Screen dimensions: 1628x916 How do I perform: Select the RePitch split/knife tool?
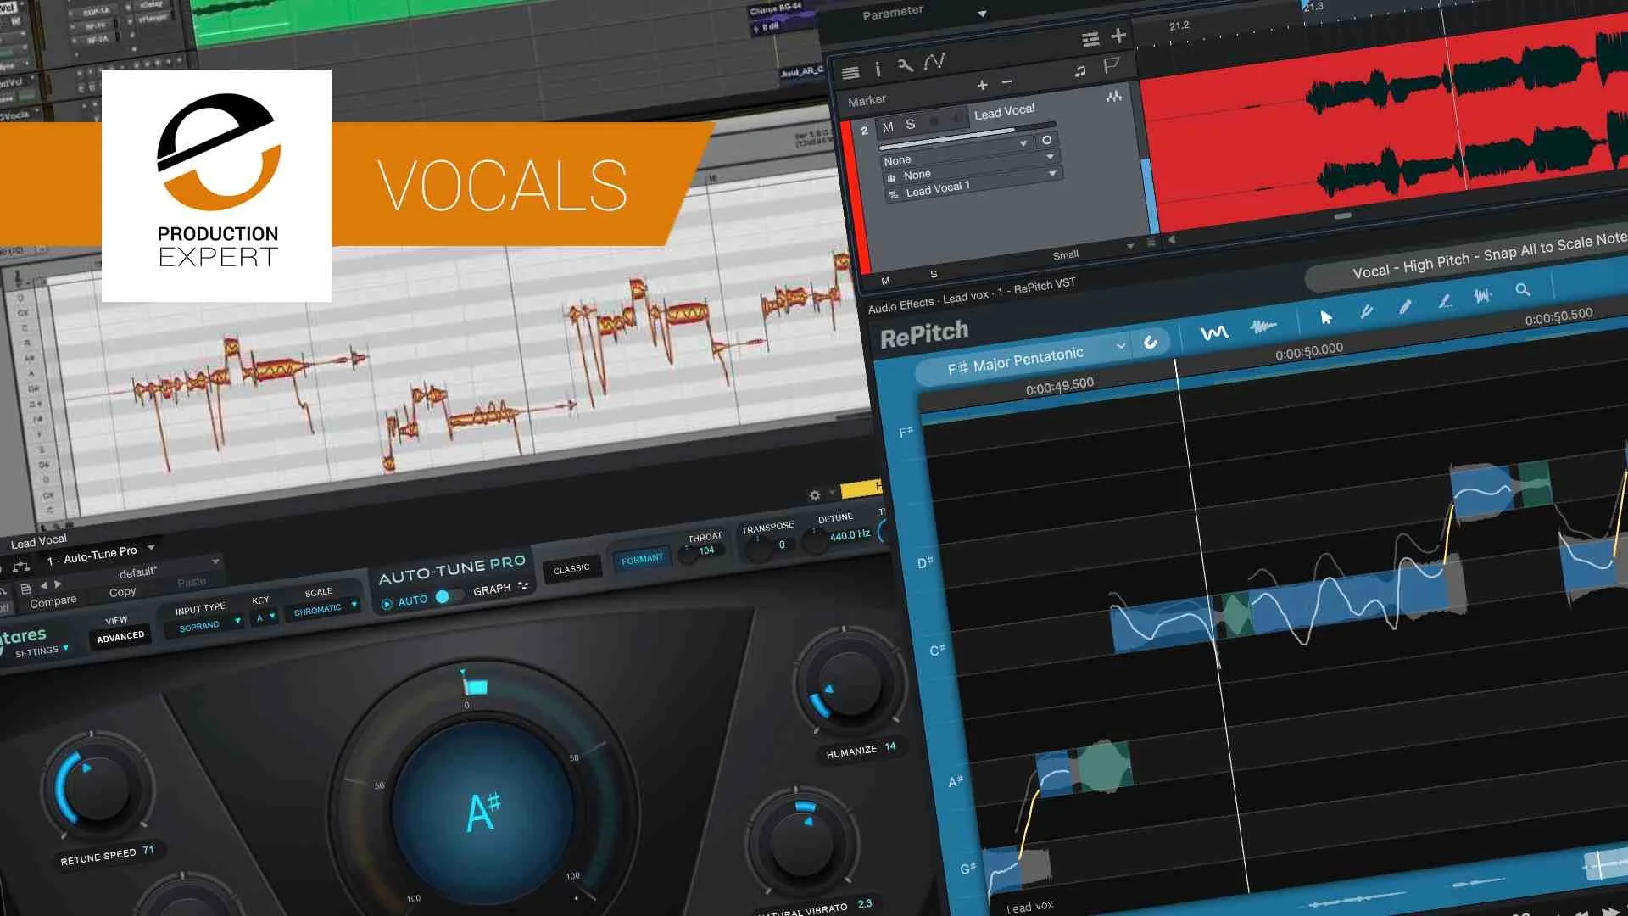click(1366, 311)
